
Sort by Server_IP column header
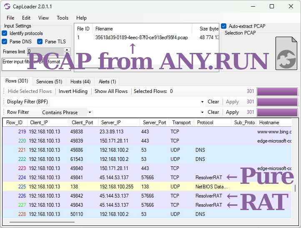click(x=119, y=123)
